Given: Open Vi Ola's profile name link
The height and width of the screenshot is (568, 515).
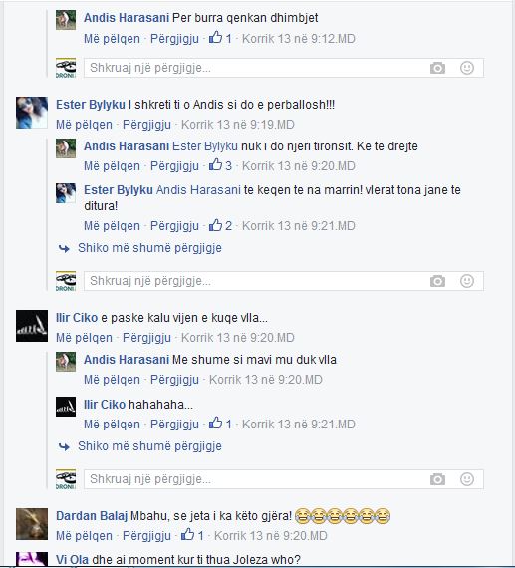Looking at the screenshot, I should (72, 560).
